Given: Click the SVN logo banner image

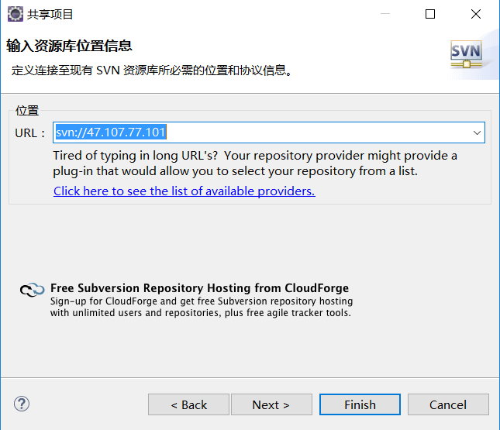Looking at the screenshot, I should pos(466,54).
